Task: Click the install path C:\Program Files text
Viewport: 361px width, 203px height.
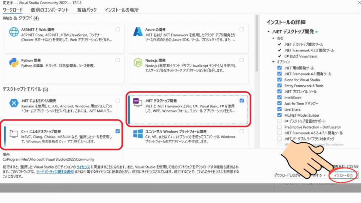Action: pyautogui.click(x=48, y=159)
